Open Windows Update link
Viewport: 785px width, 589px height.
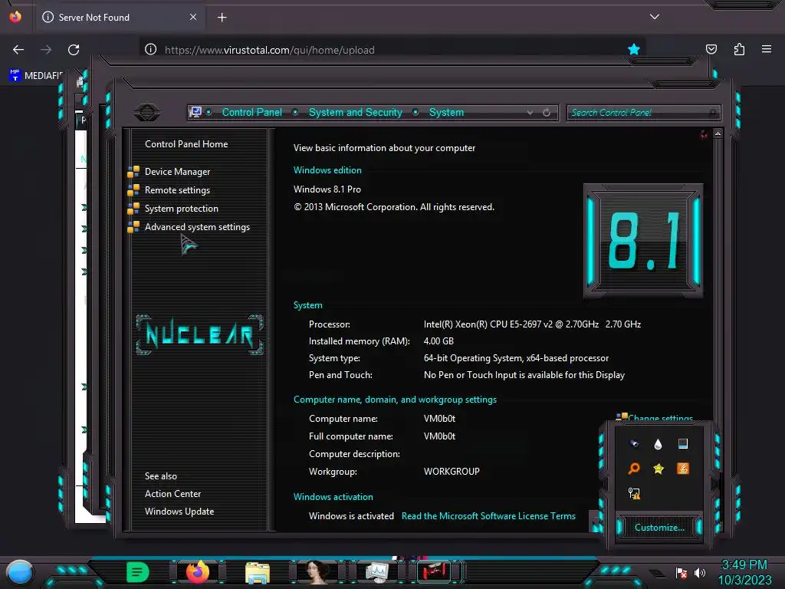(x=179, y=512)
